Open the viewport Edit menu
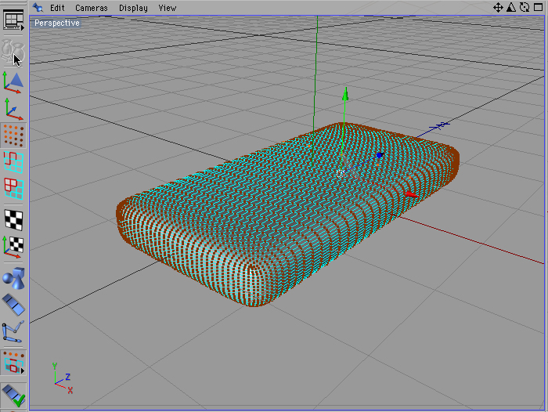The width and height of the screenshot is (548, 412). pyautogui.click(x=57, y=8)
